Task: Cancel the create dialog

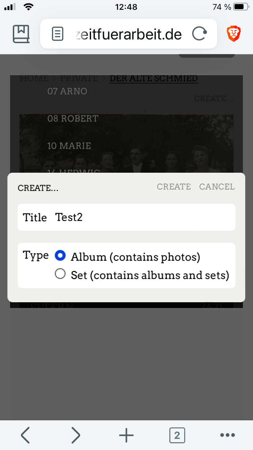Action: (x=217, y=187)
